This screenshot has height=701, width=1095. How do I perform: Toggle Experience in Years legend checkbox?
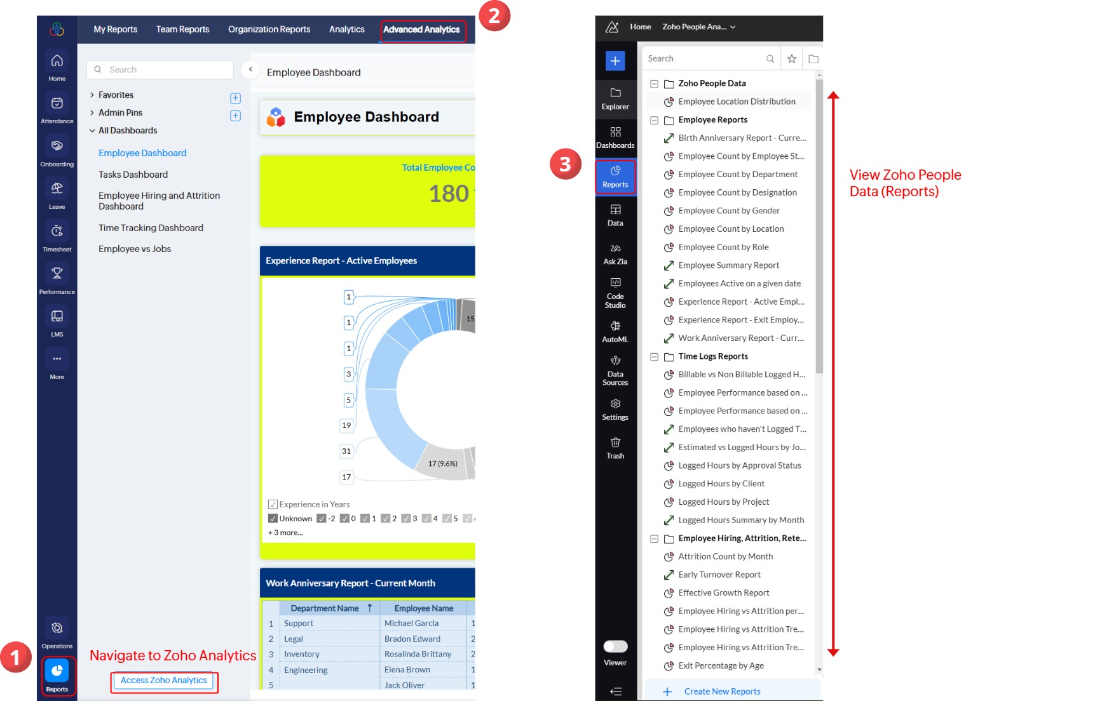click(273, 505)
